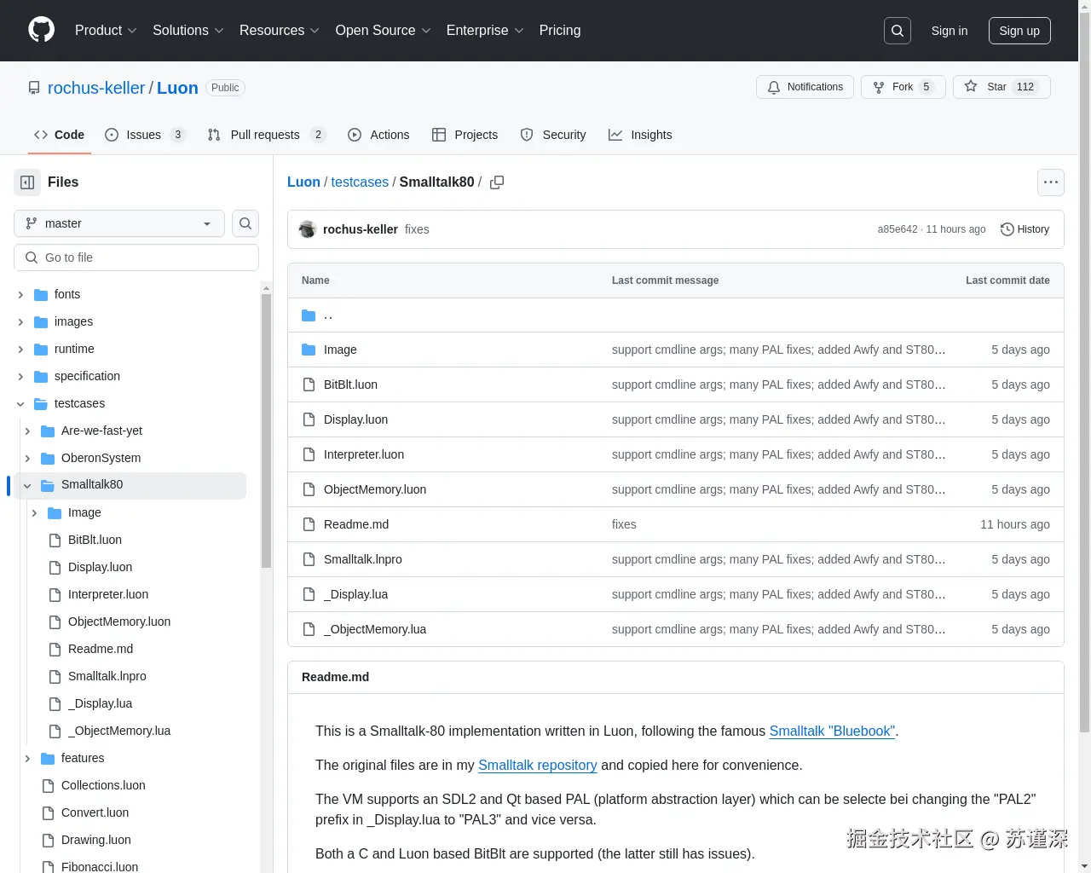This screenshot has width=1091, height=873.
Task: Open the Smalltalk "Bluebook" link
Action: coord(831,731)
